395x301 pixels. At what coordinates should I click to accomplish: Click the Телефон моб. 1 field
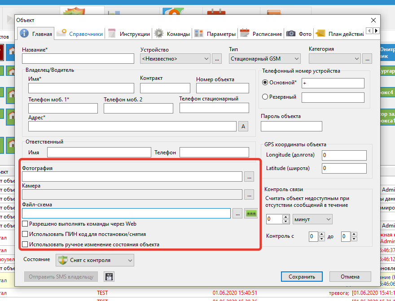[63, 108]
